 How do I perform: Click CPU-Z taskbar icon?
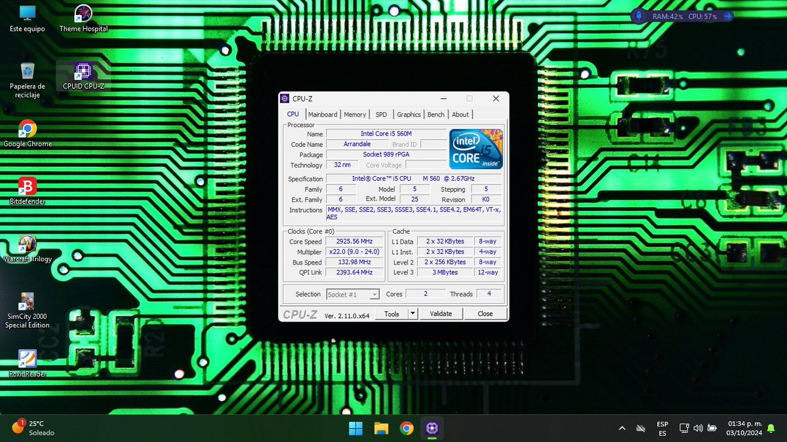[432, 428]
